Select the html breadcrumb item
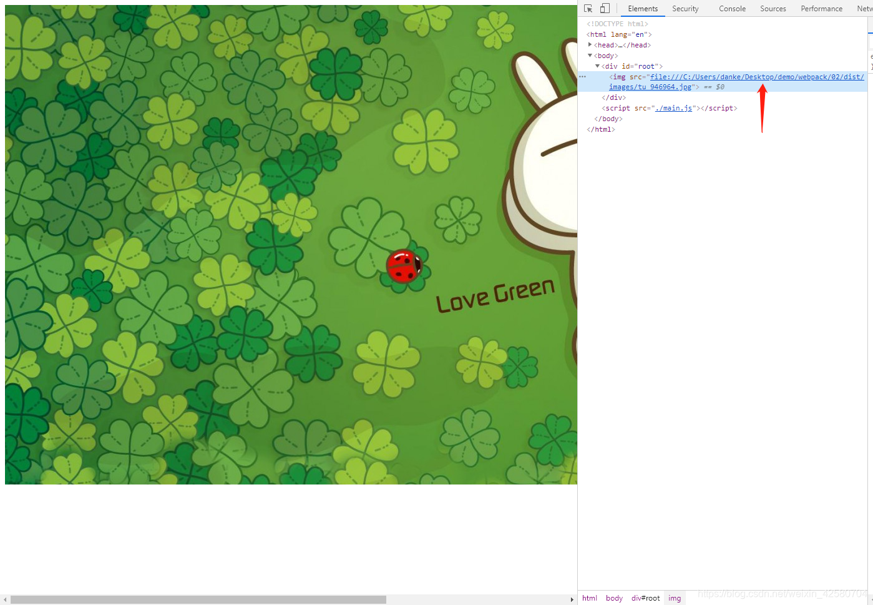The width and height of the screenshot is (873, 605). 590,598
